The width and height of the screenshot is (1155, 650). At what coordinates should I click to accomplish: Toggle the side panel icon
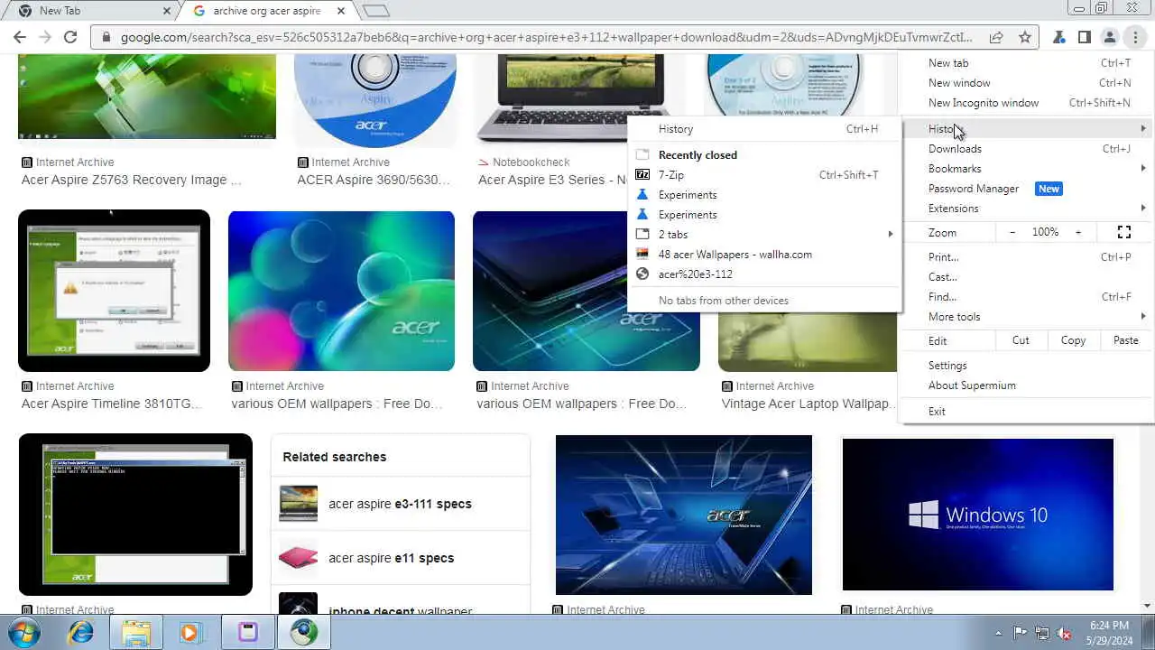(x=1085, y=37)
